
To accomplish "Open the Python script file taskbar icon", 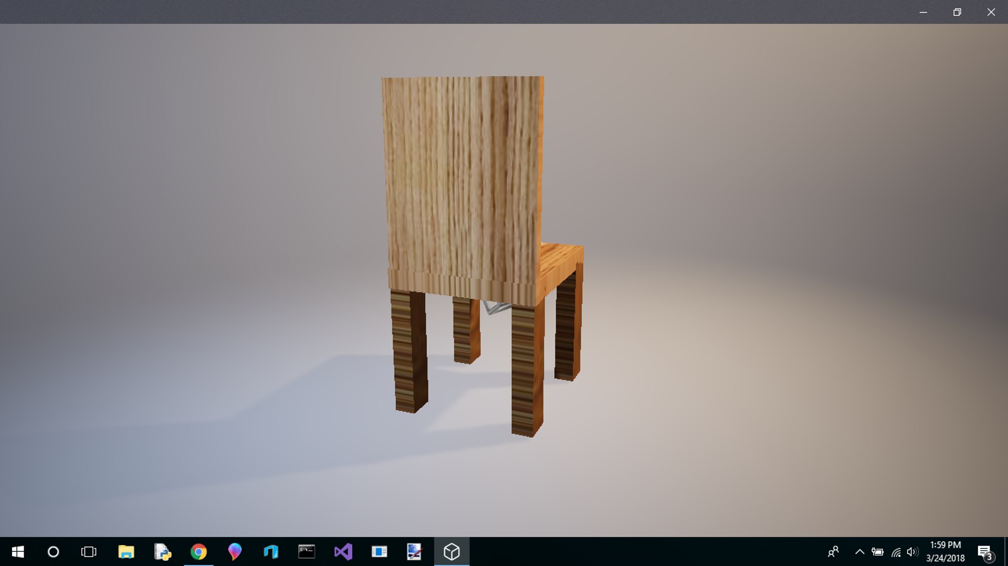I will coord(162,552).
